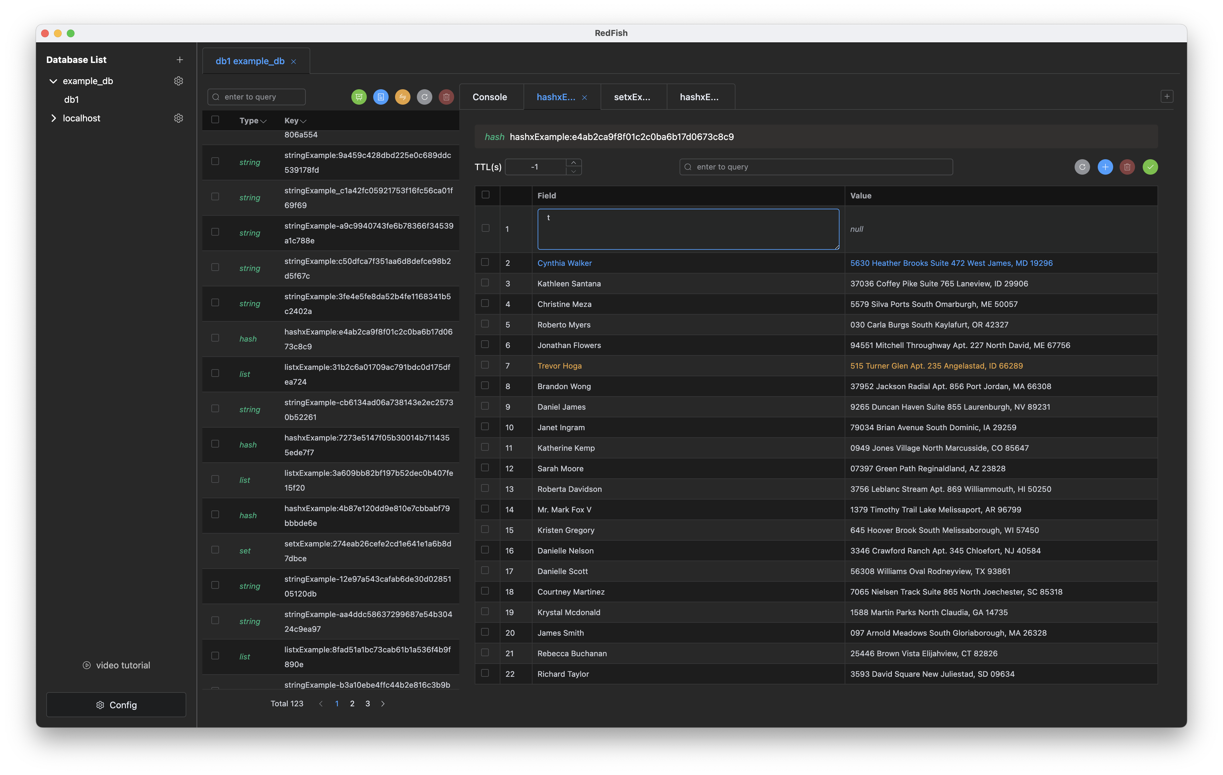Collapse the example_db tree node
Viewport: 1223px width, 775px height.
pos(53,81)
